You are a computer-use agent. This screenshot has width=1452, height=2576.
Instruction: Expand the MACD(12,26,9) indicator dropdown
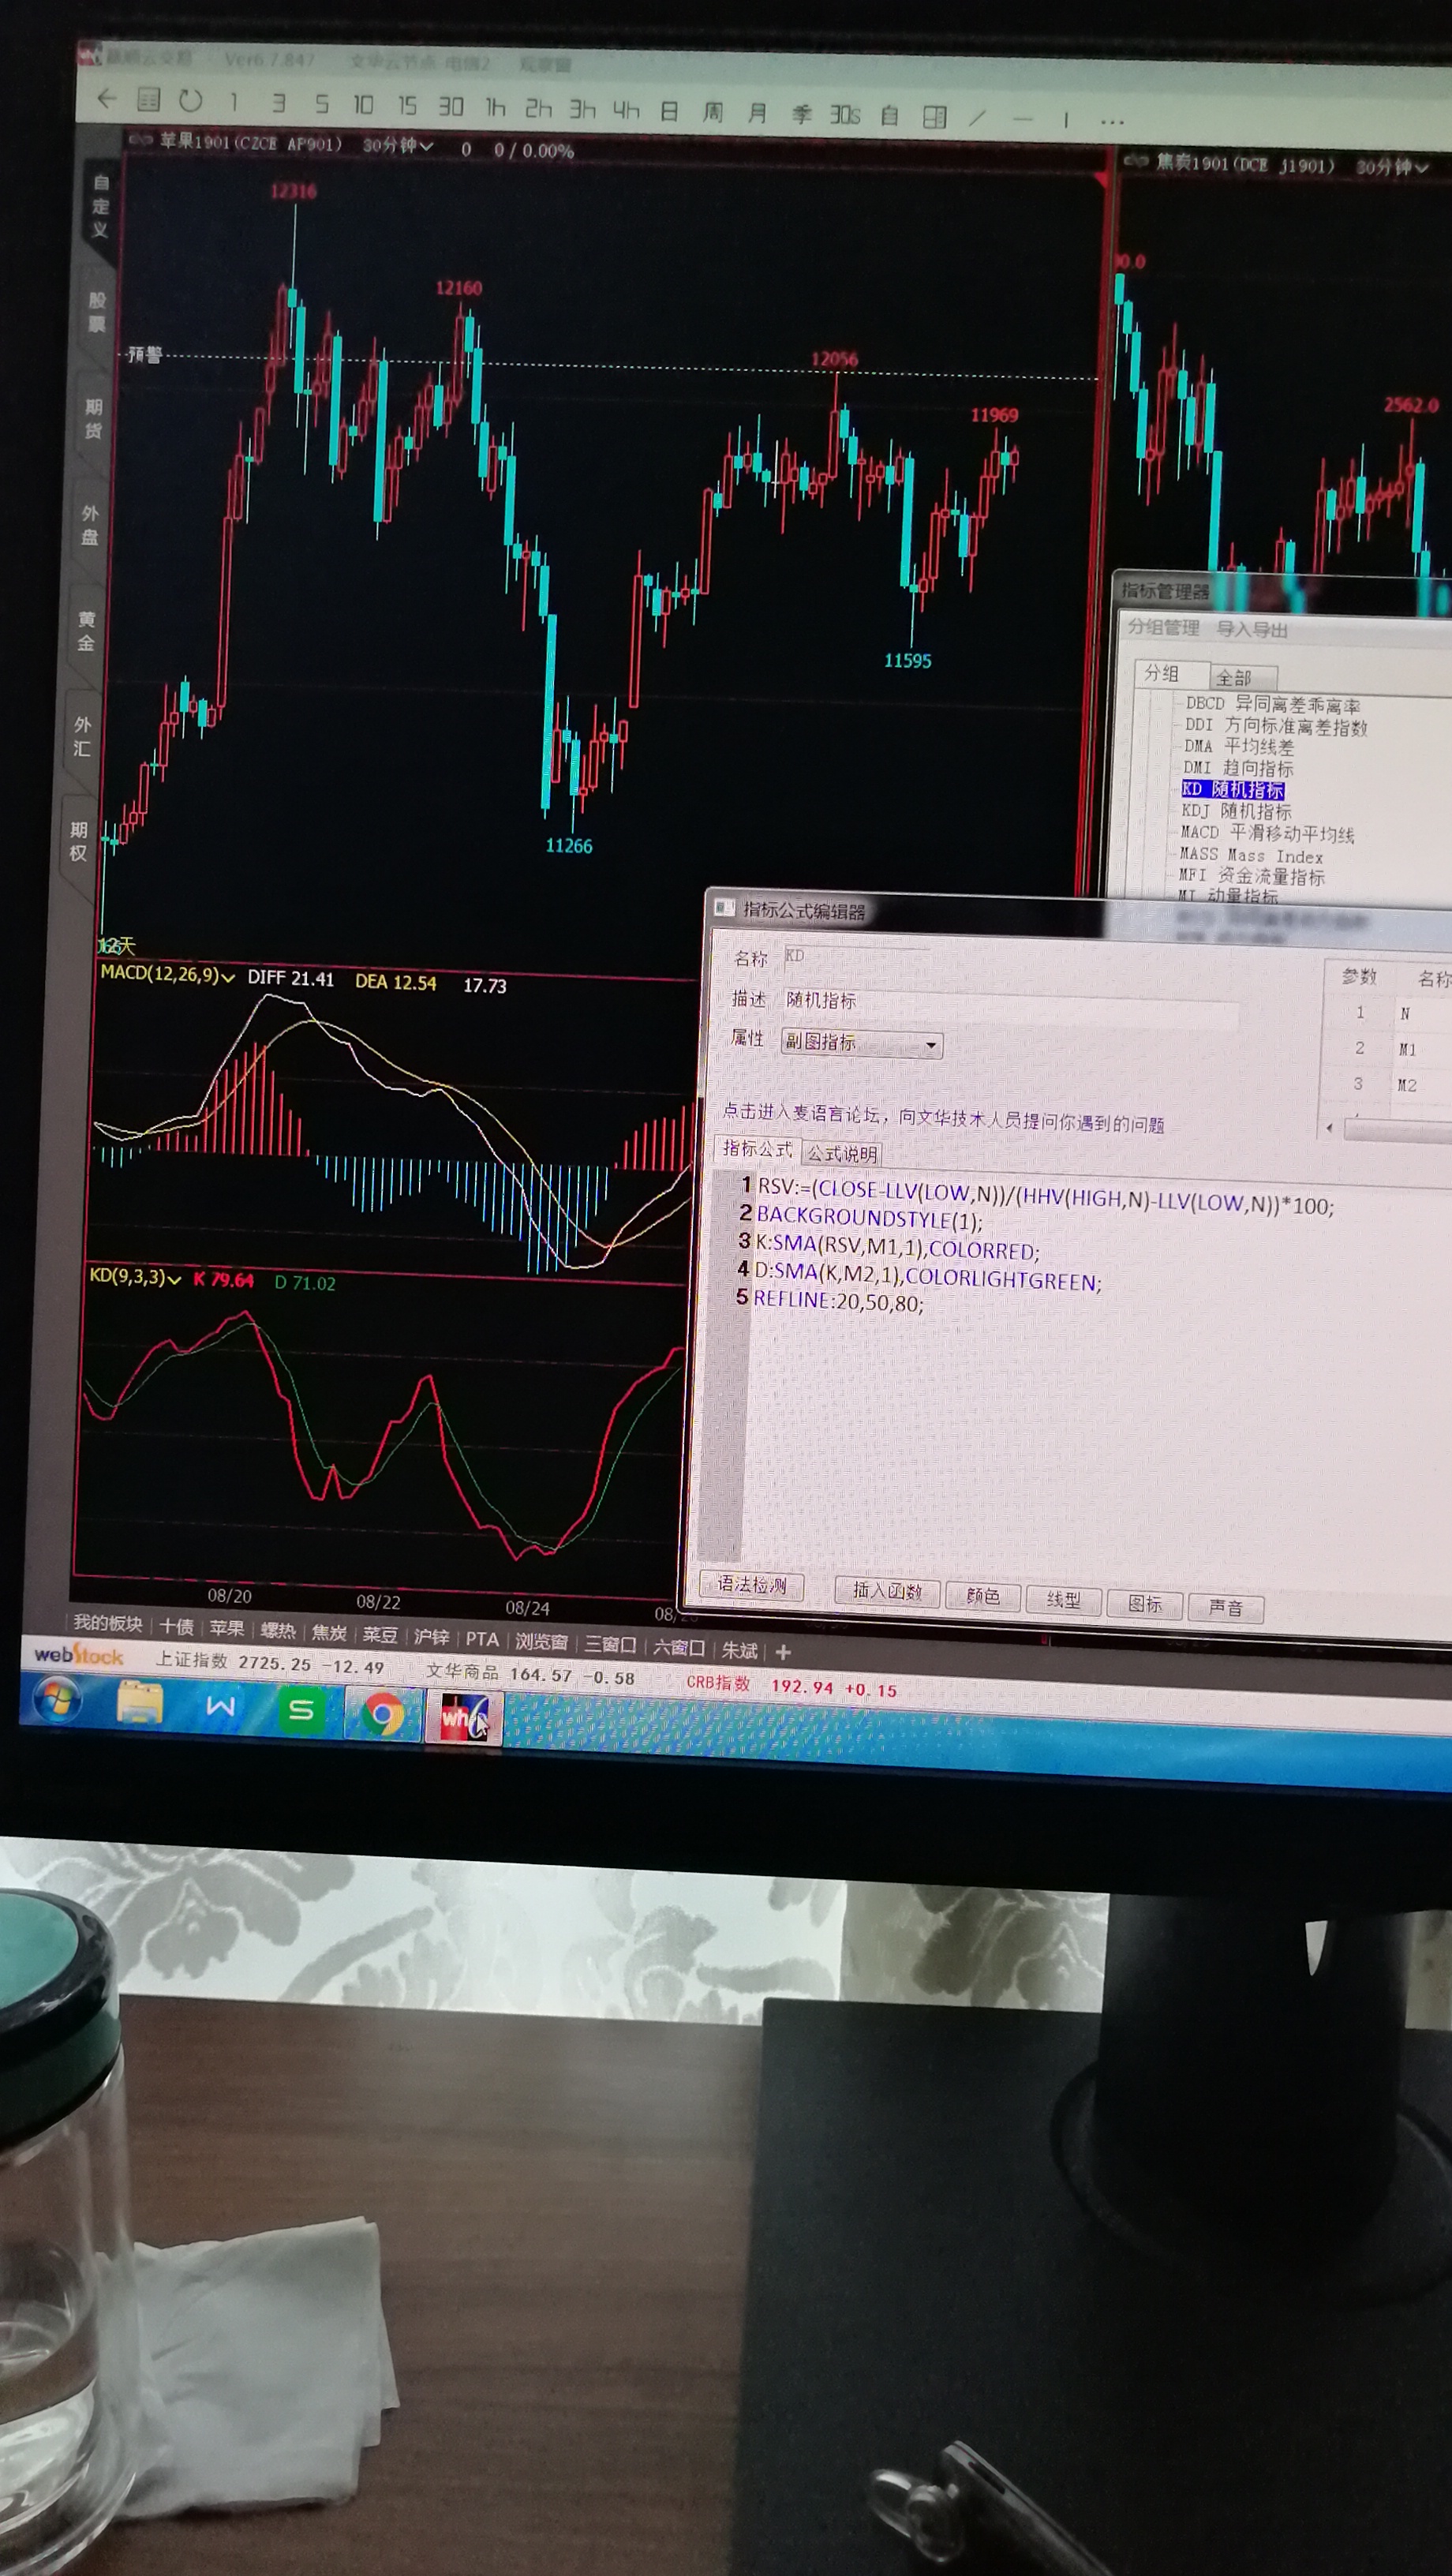pyautogui.click(x=167, y=975)
